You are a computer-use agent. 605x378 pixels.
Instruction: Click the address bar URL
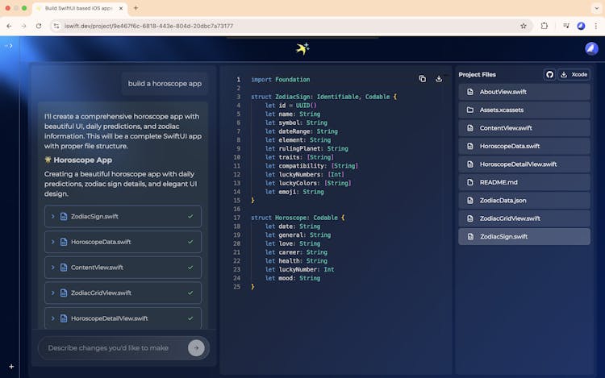click(x=148, y=26)
